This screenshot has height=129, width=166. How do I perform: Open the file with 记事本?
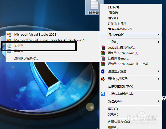(53, 46)
